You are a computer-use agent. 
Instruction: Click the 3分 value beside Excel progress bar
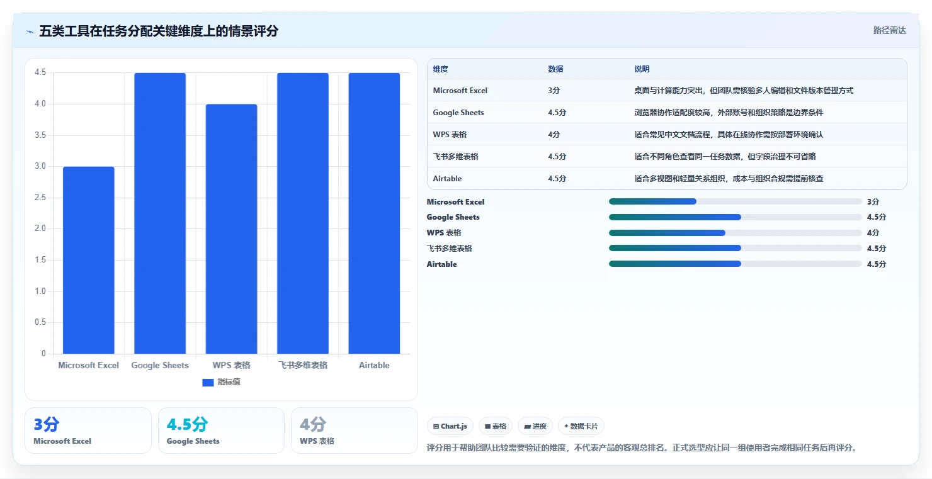(x=873, y=202)
